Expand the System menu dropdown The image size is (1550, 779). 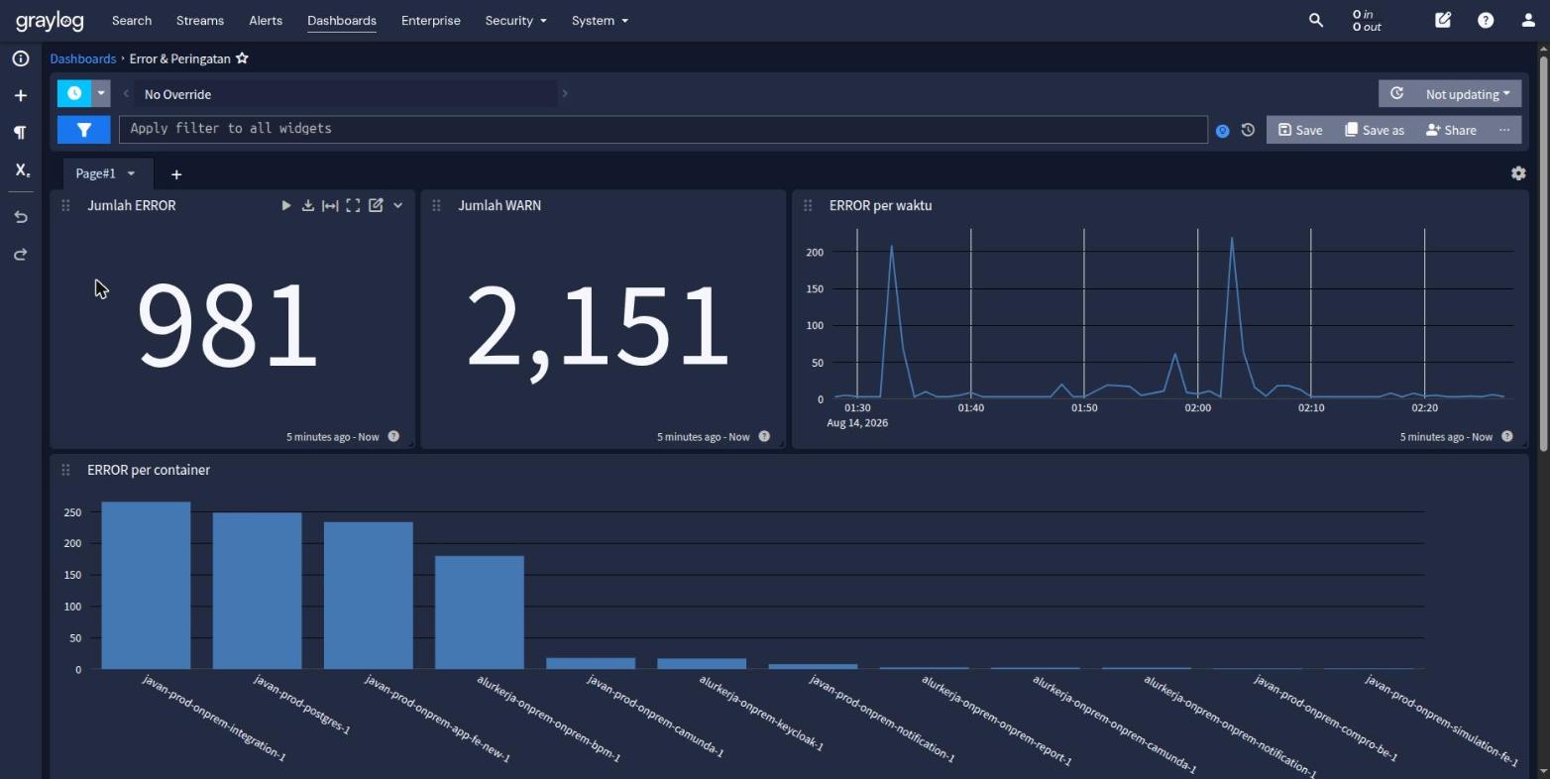(x=600, y=21)
